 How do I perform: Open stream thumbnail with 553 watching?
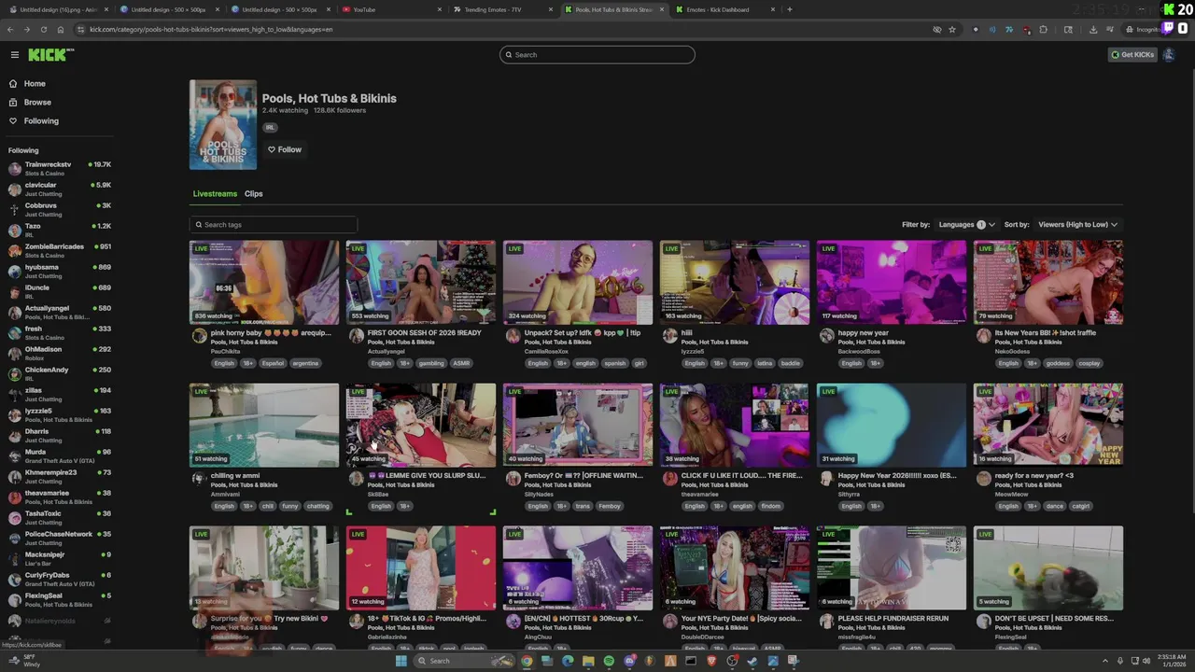pyautogui.click(x=421, y=283)
